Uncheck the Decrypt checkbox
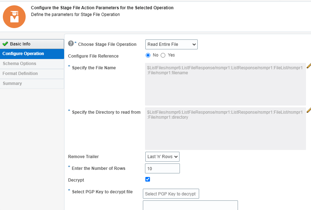The height and width of the screenshot is (210, 311). (147, 179)
